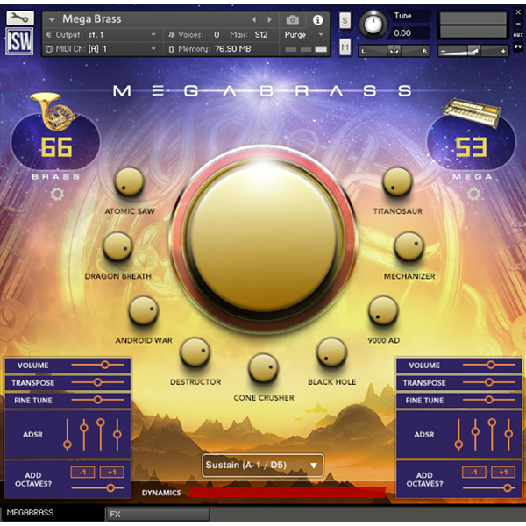
Task: Click the MIDI channel icon
Action: pyautogui.click(x=48, y=49)
